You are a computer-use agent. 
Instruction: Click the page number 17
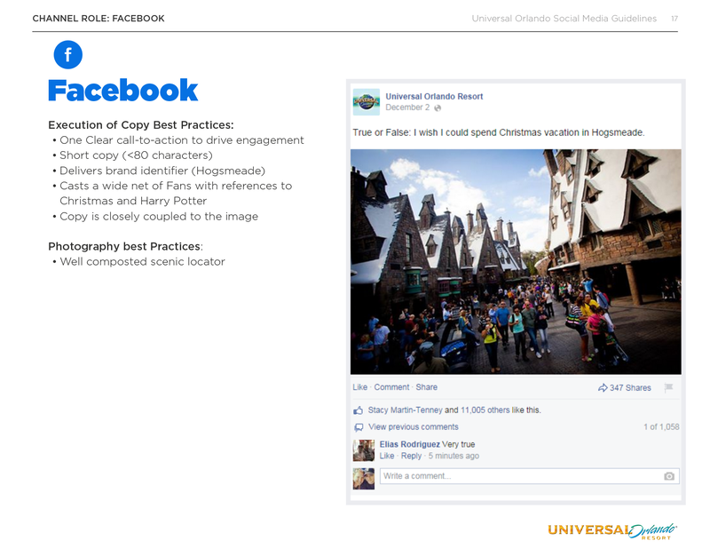point(674,19)
